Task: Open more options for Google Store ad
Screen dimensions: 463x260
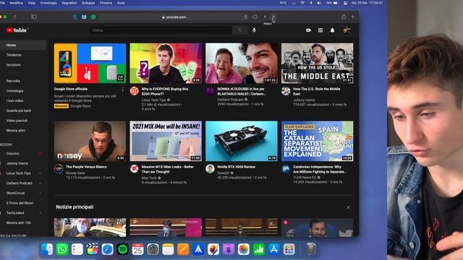Action: coord(123,90)
